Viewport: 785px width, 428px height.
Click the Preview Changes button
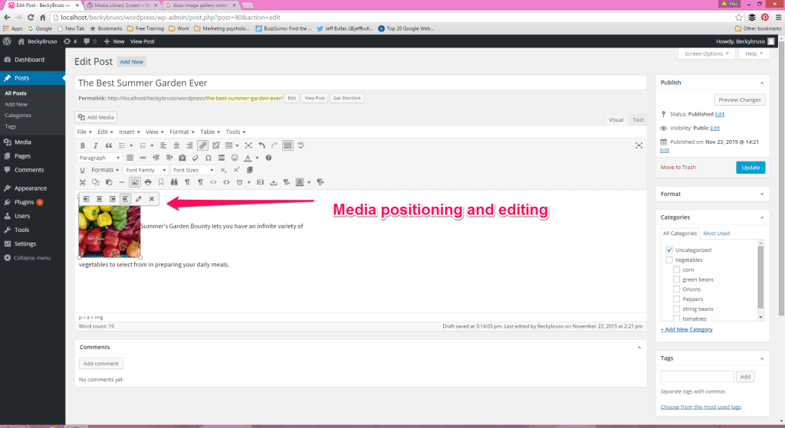click(739, 100)
